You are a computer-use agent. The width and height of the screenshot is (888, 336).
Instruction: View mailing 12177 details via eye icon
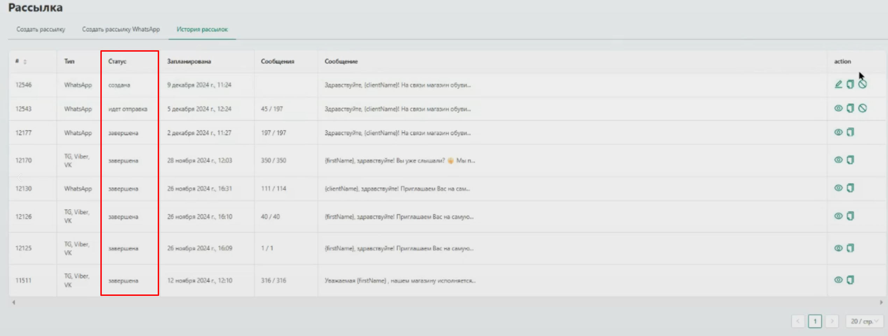coord(838,132)
